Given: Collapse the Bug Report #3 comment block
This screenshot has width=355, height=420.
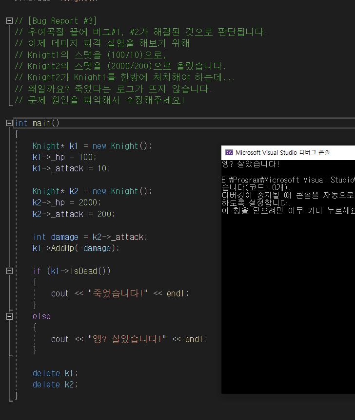Looking at the screenshot, I should pos(9,20).
